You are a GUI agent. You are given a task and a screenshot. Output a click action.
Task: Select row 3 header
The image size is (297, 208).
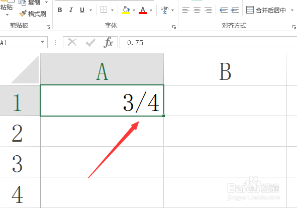point(20,162)
